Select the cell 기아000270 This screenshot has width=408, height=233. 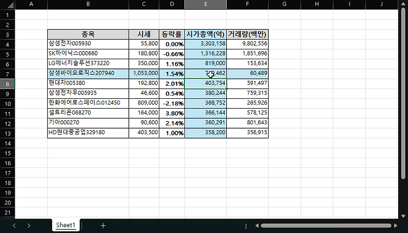[x=88, y=123]
